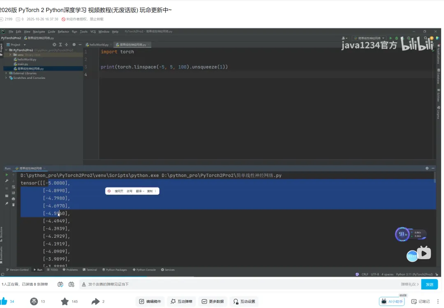Open the Version Control tool window
This screenshot has width=444, height=308.
click(17, 270)
